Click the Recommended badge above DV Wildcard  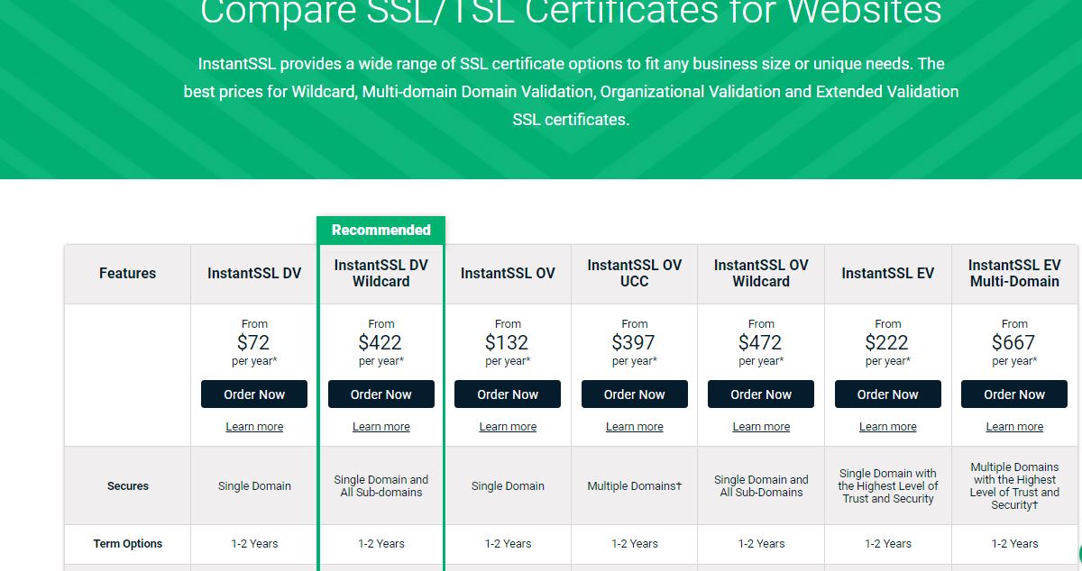coord(381,230)
